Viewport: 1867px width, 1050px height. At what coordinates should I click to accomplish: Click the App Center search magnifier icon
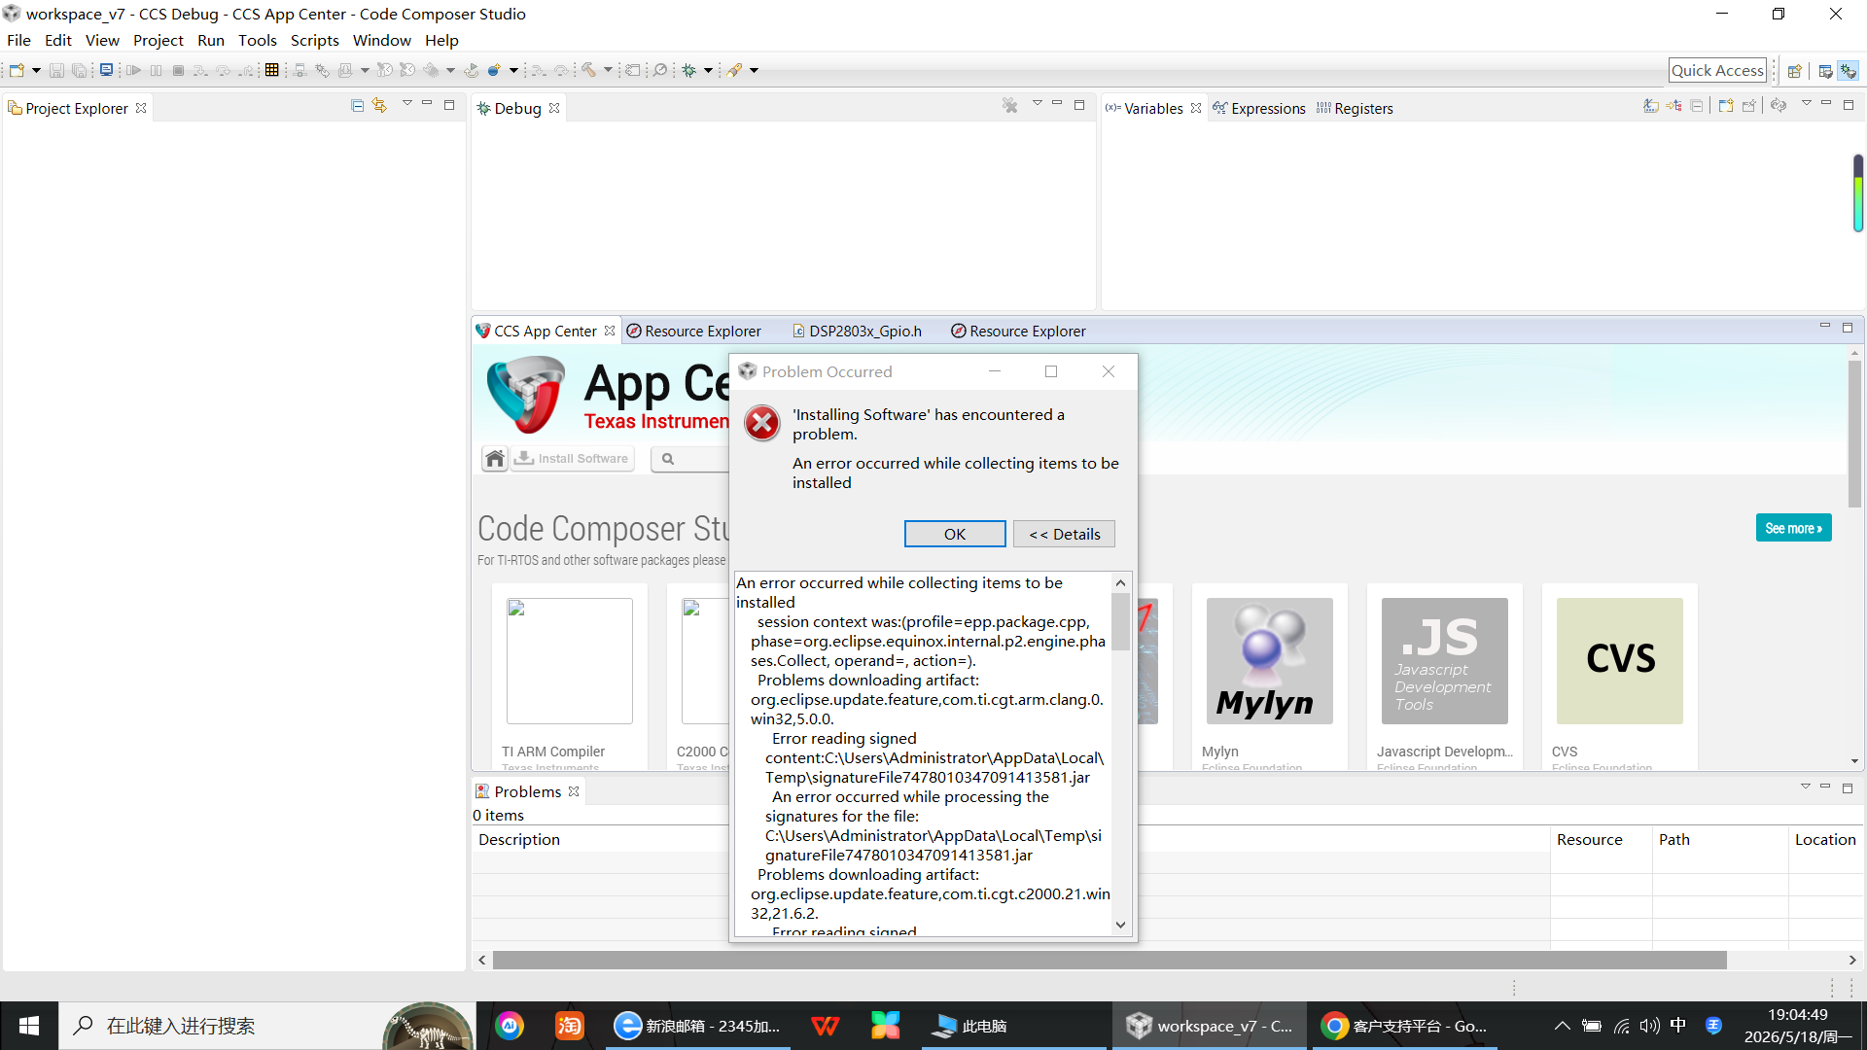[668, 459]
